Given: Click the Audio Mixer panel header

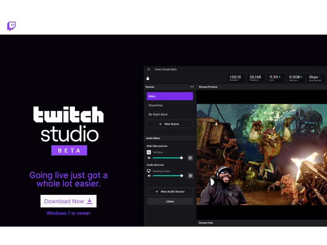Looking at the screenshot, I should click(x=170, y=138).
